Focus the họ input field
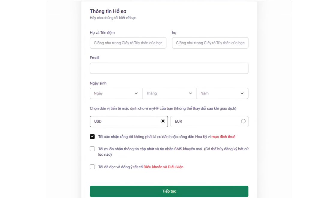Image resolution: width=330 pixels, height=198 pixels. click(x=210, y=43)
